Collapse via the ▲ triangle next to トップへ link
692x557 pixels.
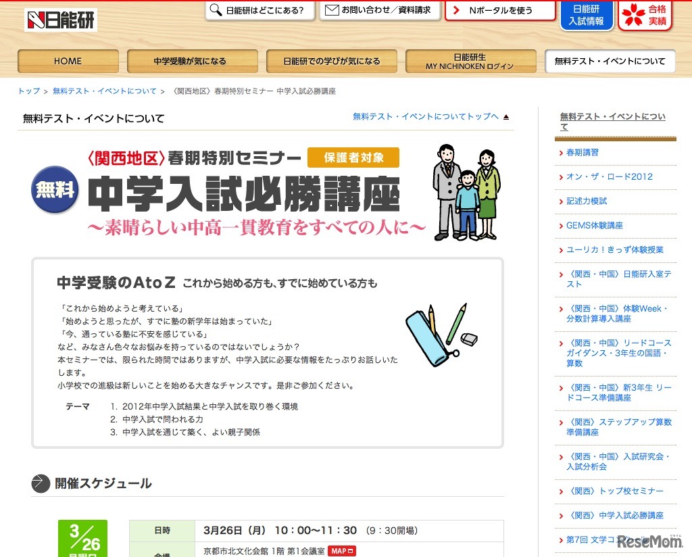coord(505,116)
